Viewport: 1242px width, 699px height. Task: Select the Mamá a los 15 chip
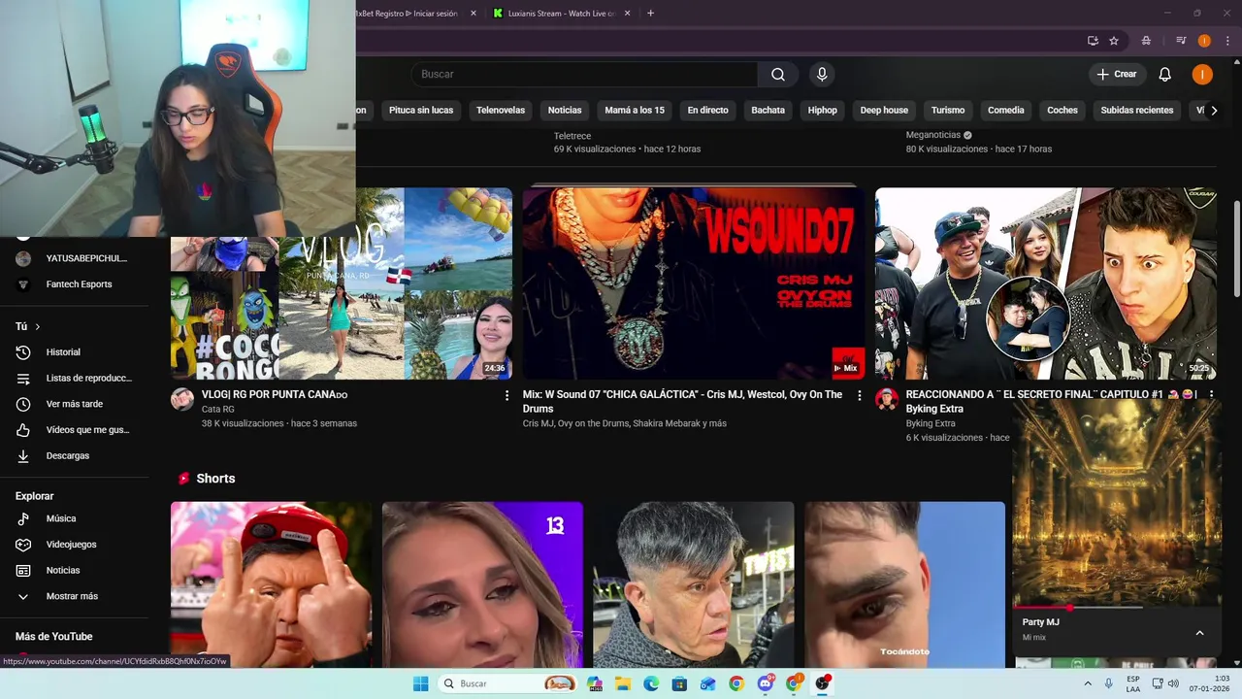click(635, 111)
